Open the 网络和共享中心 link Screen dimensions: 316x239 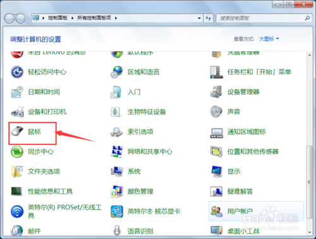click(x=150, y=151)
